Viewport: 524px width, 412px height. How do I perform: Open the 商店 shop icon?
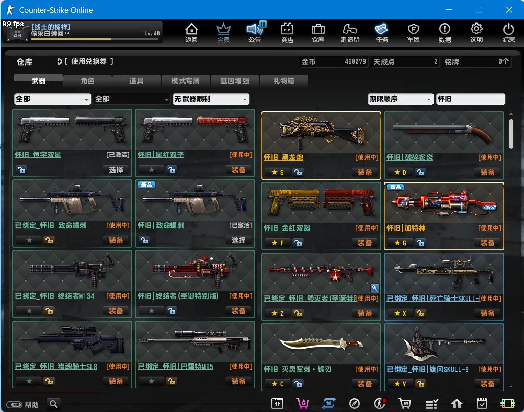coord(287,33)
